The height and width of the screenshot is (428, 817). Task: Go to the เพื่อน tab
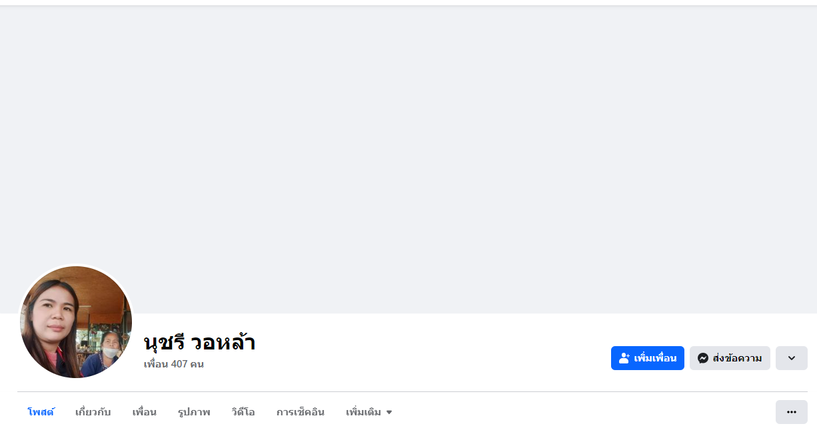click(x=144, y=412)
